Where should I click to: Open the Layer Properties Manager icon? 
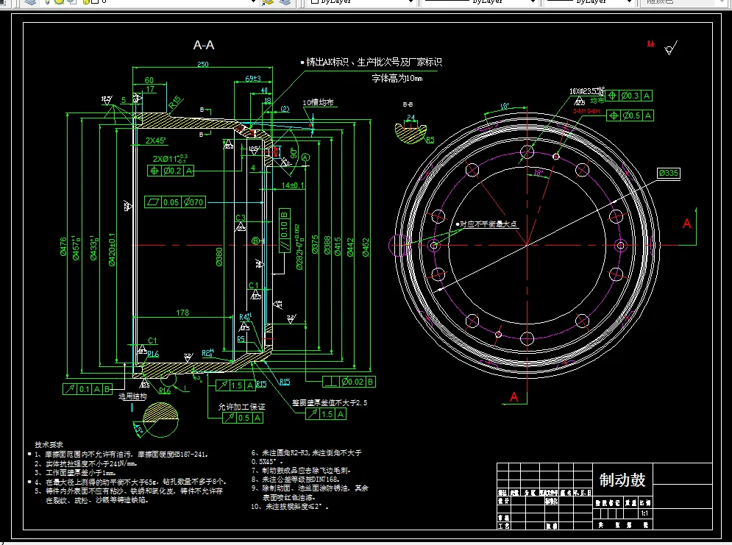coord(30,2)
